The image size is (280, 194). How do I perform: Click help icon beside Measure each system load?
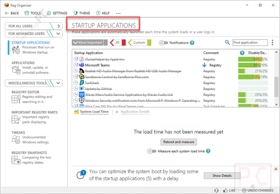point(208,151)
